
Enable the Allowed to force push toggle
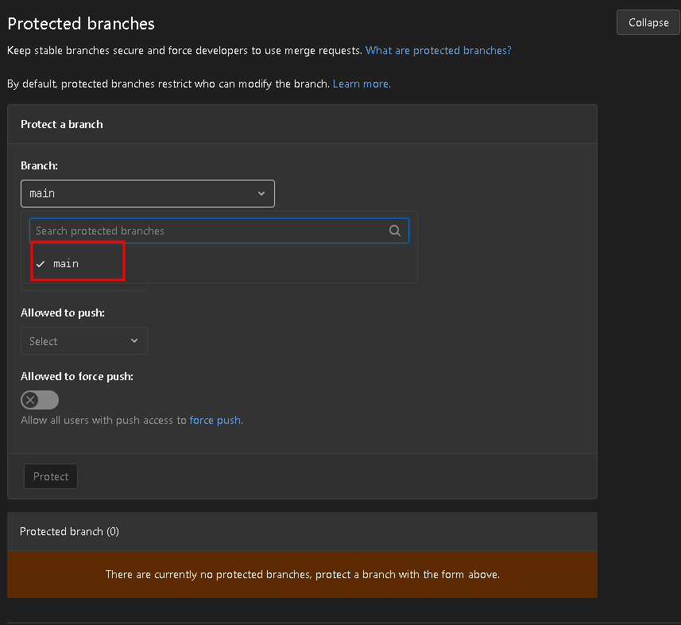[x=40, y=400]
